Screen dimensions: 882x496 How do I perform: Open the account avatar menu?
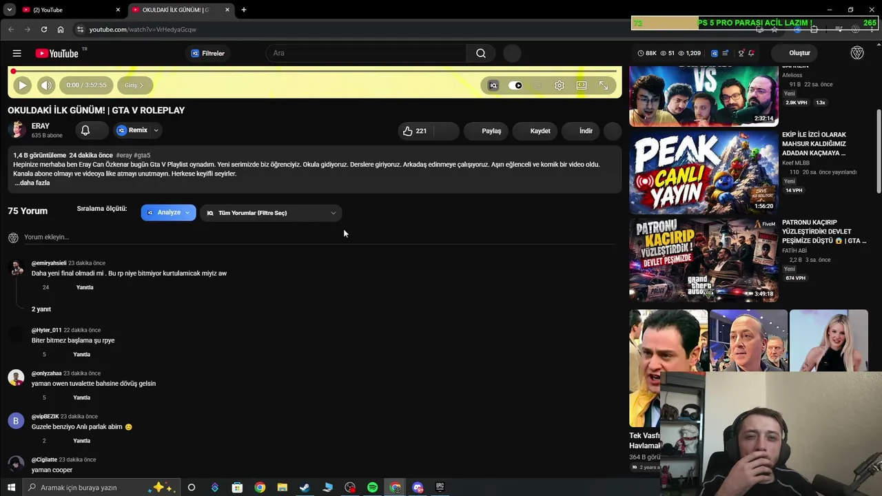click(x=857, y=53)
